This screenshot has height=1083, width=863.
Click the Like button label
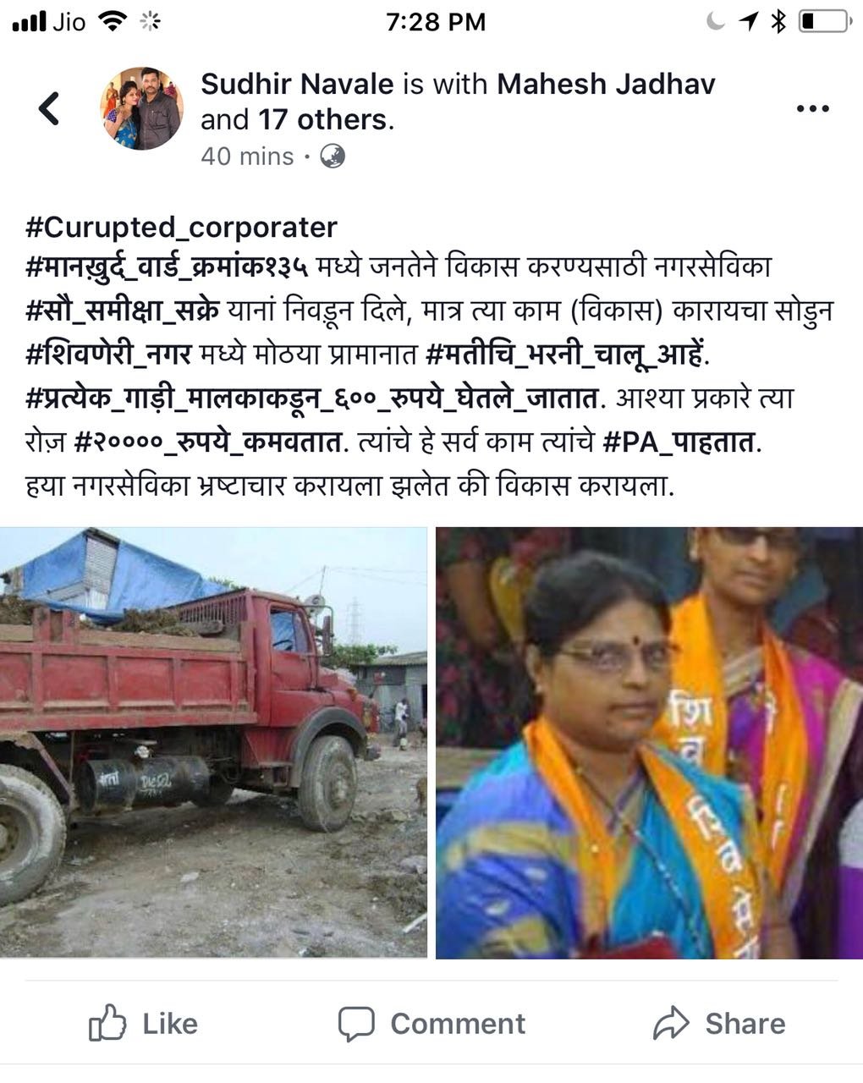(x=169, y=1024)
